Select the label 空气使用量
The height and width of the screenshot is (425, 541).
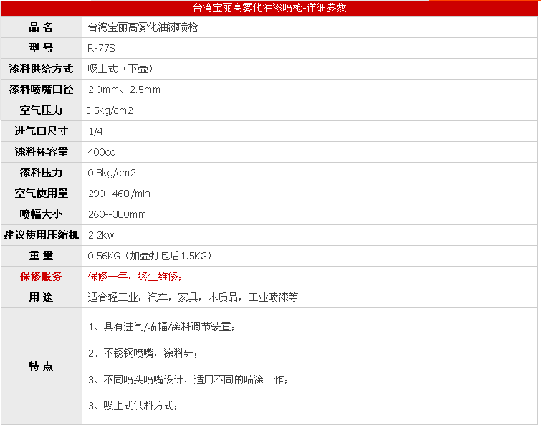tap(41, 194)
